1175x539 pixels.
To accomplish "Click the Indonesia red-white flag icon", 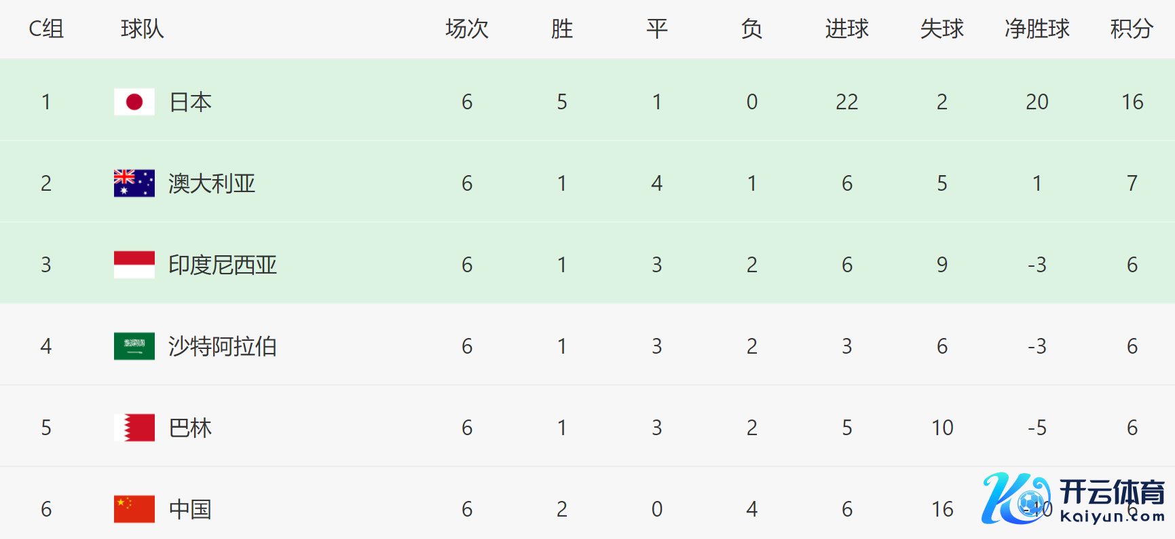I will click(x=134, y=265).
